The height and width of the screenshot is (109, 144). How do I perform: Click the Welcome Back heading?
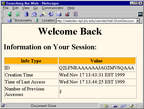[x=70, y=31]
